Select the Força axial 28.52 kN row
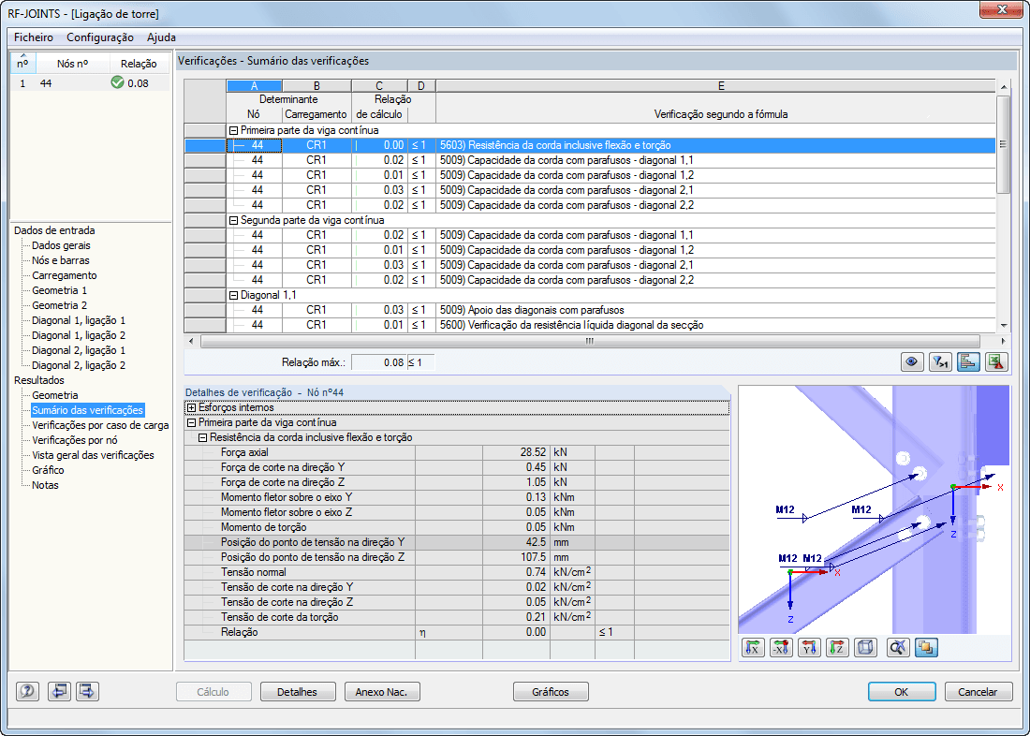Image resolution: width=1030 pixels, height=736 pixels. click(x=457, y=452)
